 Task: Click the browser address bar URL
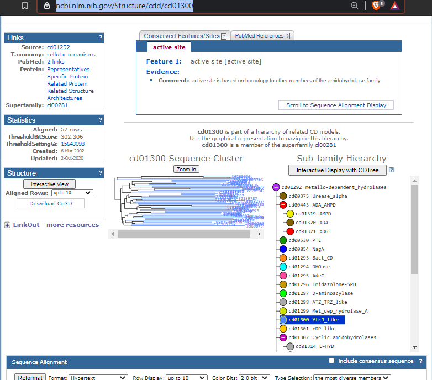(124, 6)
